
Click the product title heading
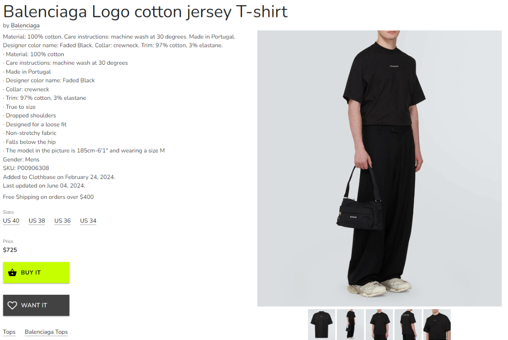click(x=145, y=11)
